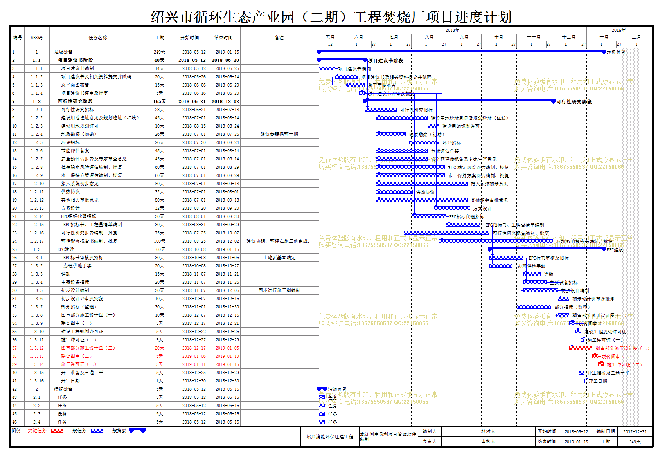Image resolution: width=662 pixels, height=456 pixels.
Task: Click the 2018年 year header
Action: (453, 30)
